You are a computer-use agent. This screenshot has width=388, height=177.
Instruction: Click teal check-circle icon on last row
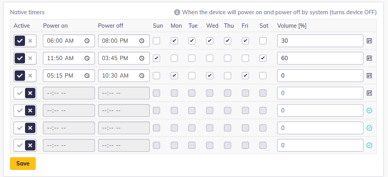(x=369, y=145)
